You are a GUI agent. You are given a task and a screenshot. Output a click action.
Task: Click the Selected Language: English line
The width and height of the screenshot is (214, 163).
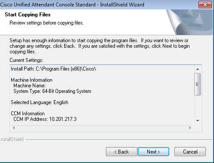point(40,102)
